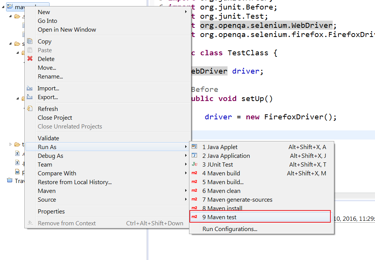This screenshot has width=375, height=260.
Task: Run 5 Maven build... option
Action: tap(261, 182)
